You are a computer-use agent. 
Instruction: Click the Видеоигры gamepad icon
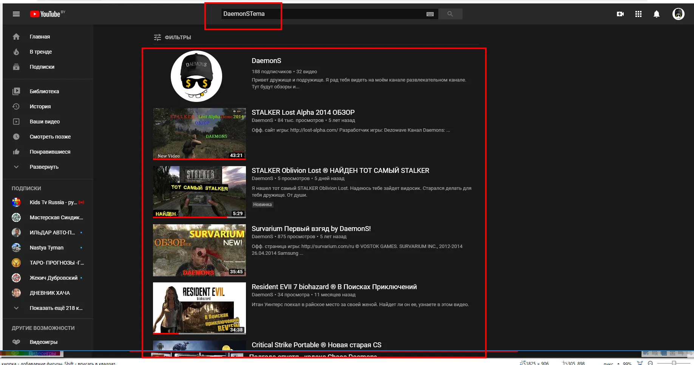(16, 342)
